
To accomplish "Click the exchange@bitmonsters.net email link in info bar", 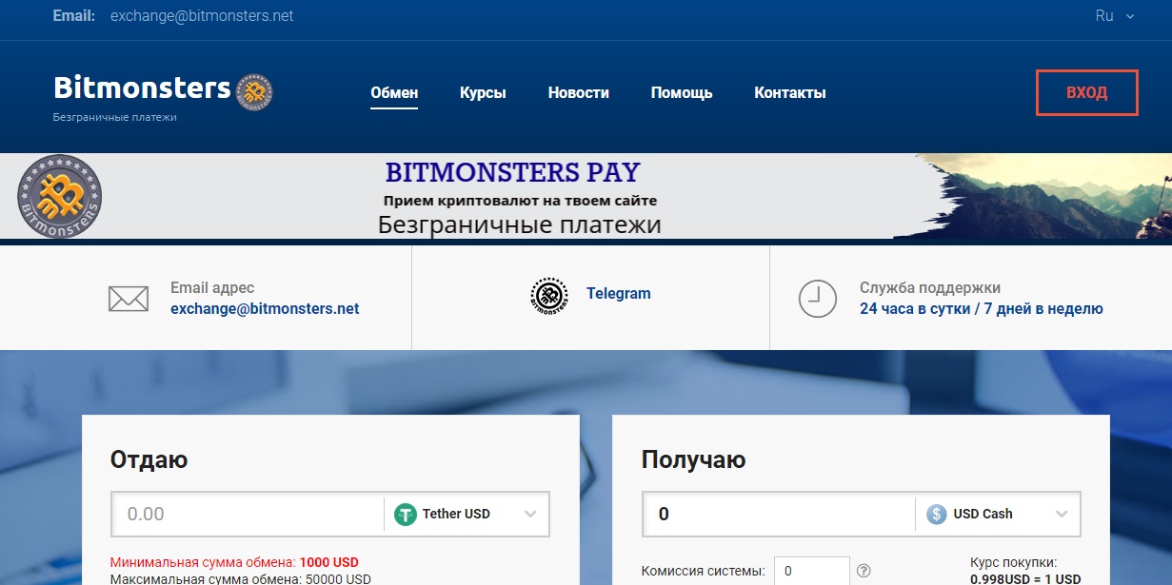I will 265,309.
